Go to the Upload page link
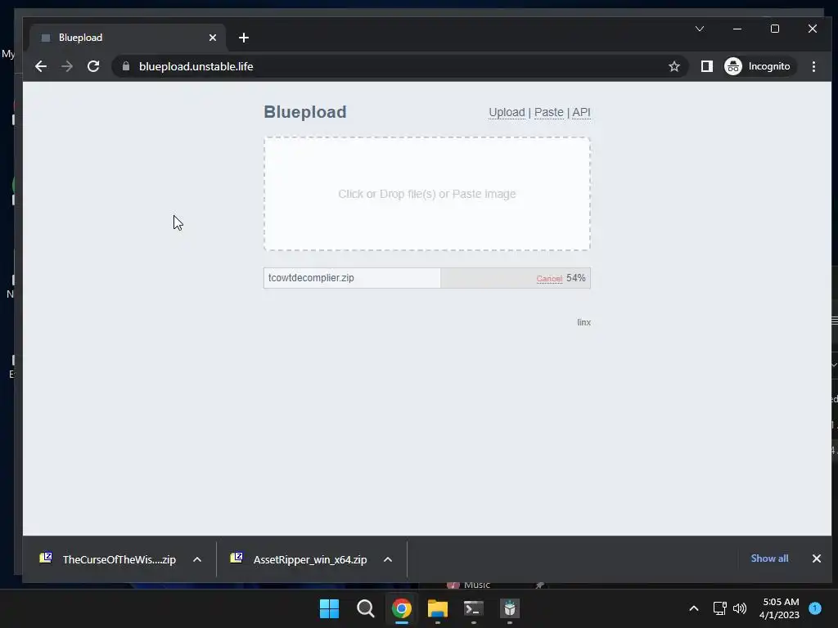 [507, 112]
